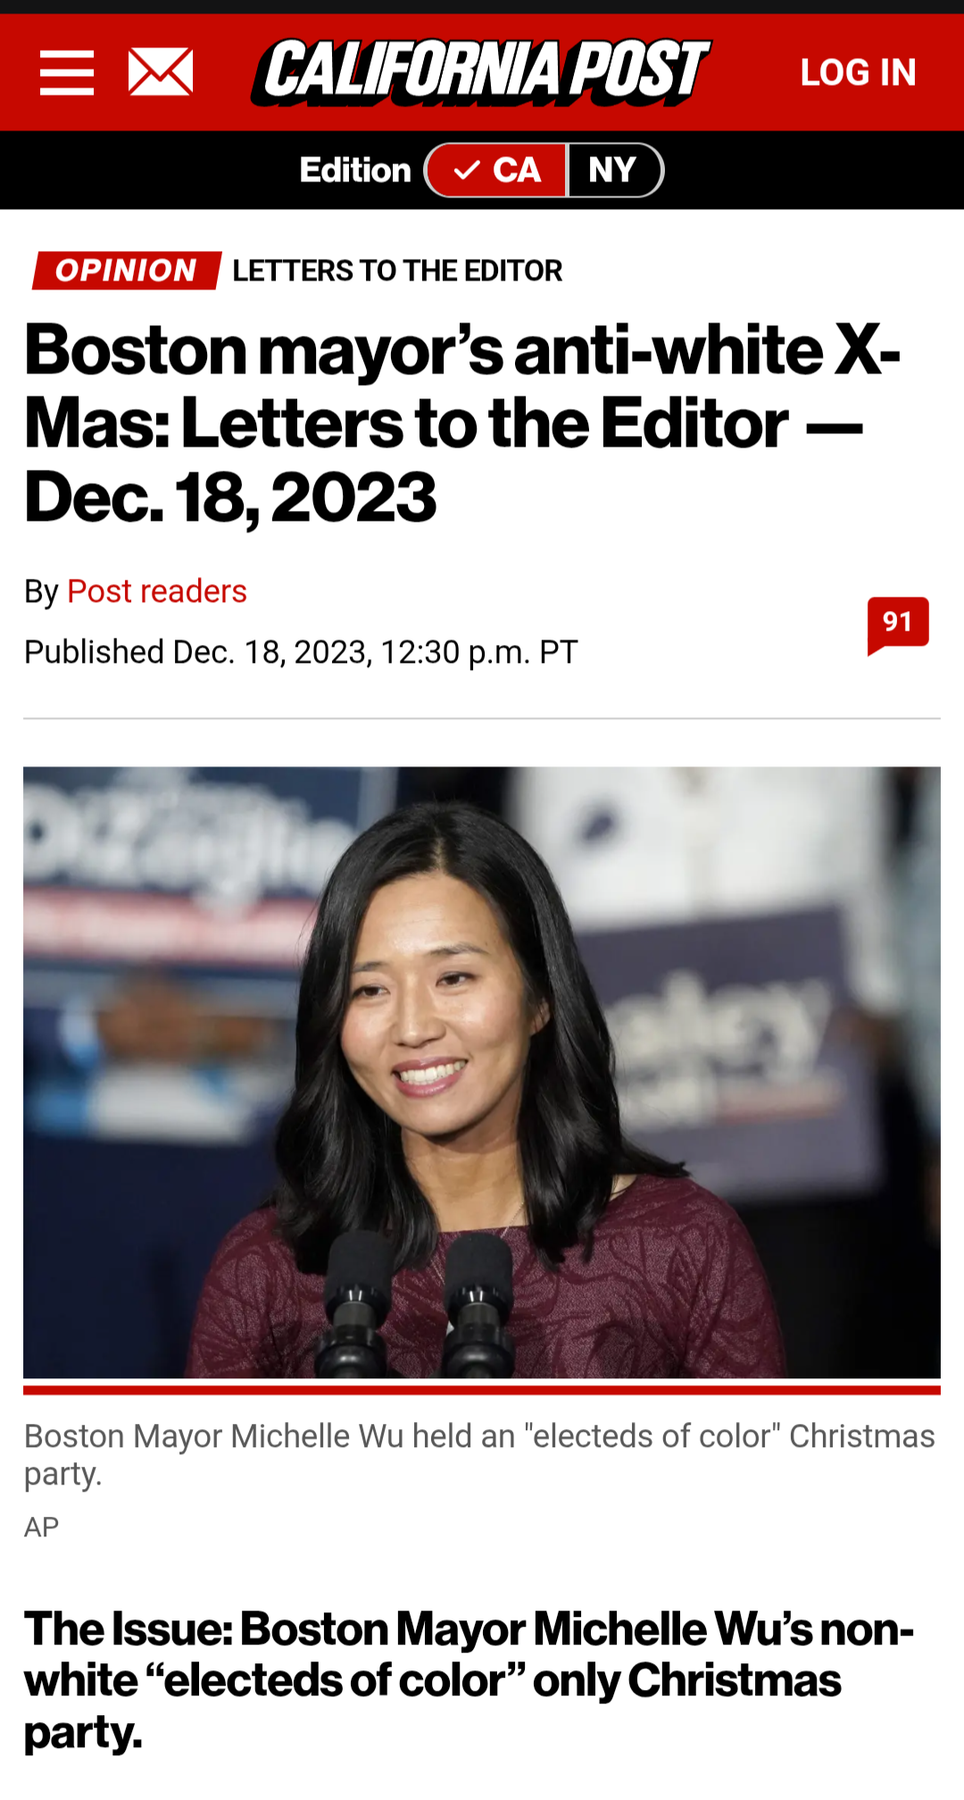
Task: Click the published date line
Action: pyautogui.click(x=301, y=652)
